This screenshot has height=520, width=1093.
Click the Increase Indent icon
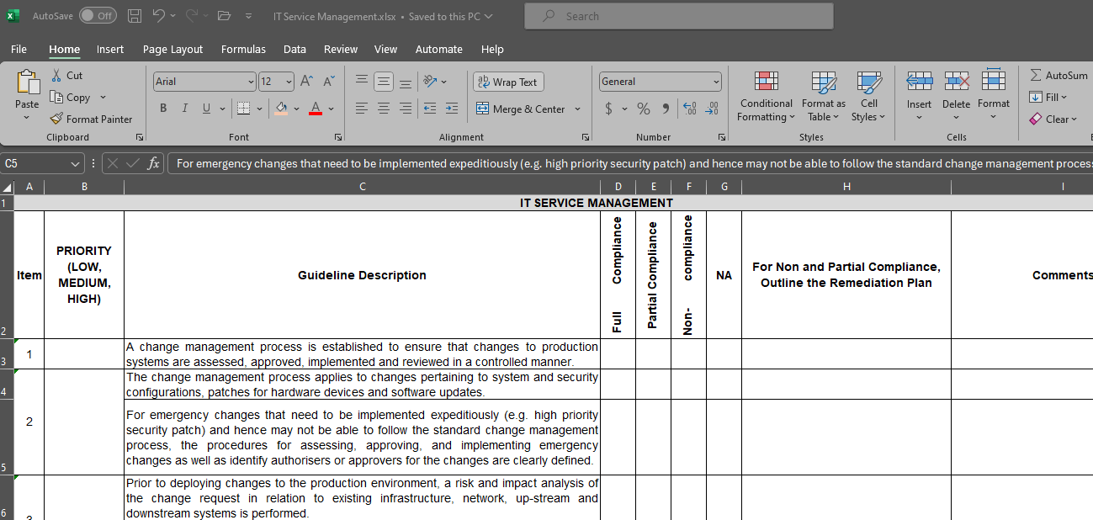[x=452, y=109]
